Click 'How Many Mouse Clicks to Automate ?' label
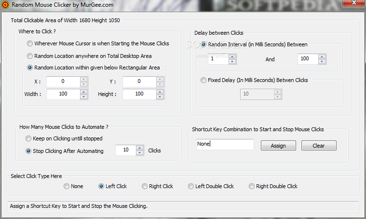This screenshot has height=219, width=366. tap(64, 127)
